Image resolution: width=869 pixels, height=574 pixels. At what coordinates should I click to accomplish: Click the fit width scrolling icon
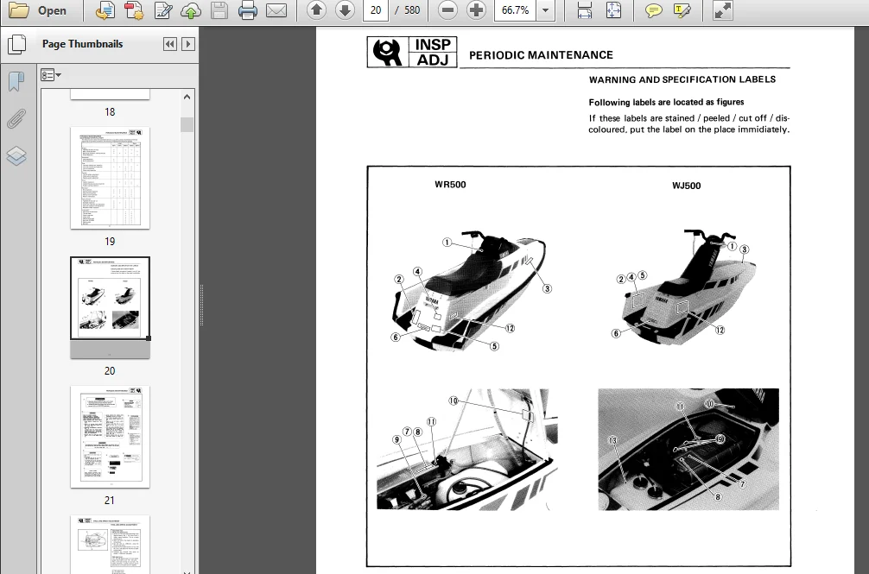point(584,10)
